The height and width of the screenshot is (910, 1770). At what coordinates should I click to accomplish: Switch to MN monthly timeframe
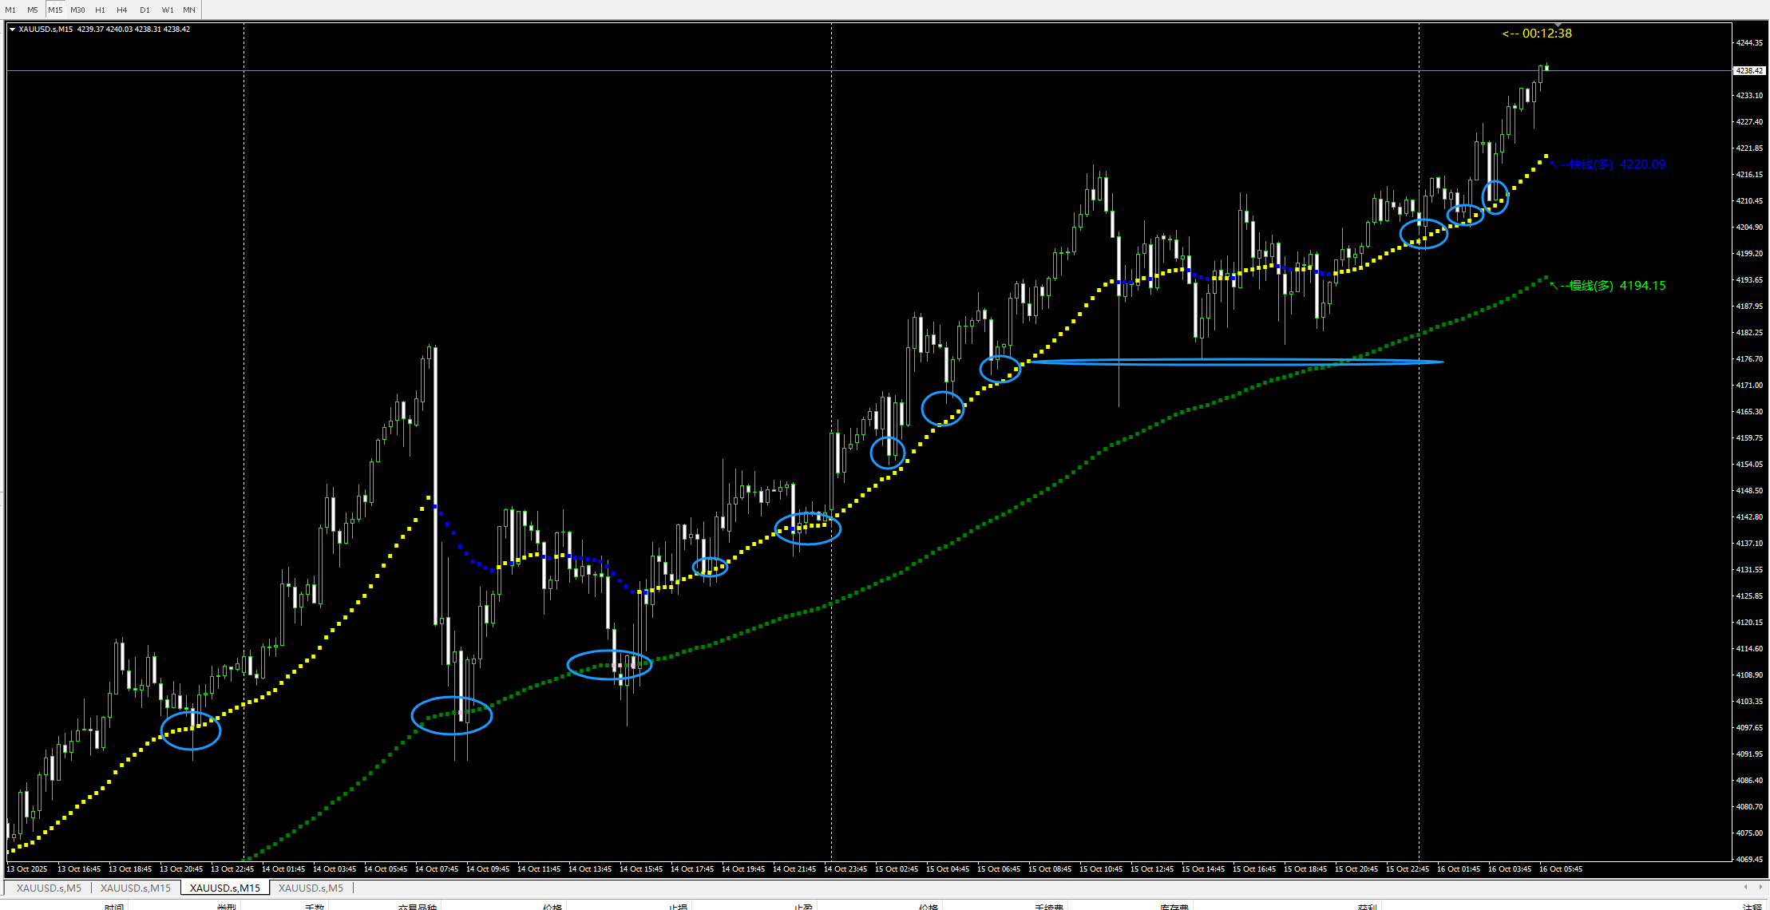click(x=189, y=10)
